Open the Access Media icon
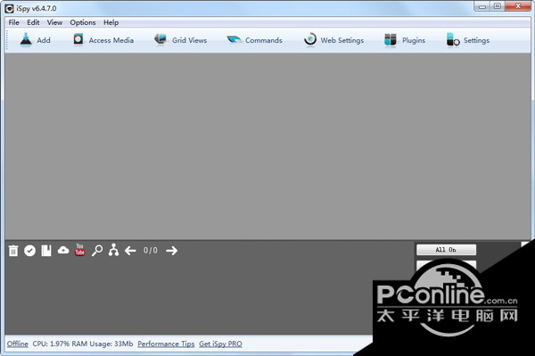This screenshot has width=535, height=356. coord(78,39)
